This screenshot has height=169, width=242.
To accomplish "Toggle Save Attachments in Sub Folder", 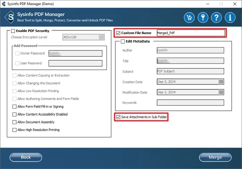I will (x=118, y=117).
